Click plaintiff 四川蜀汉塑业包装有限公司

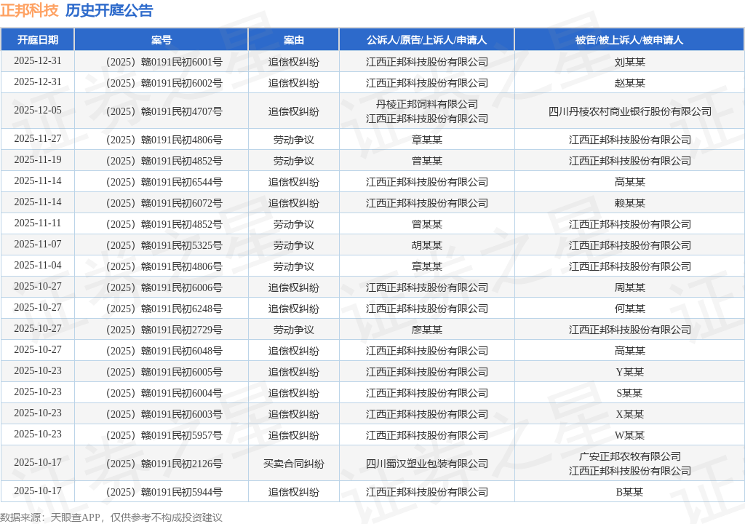click(x=427, y=464)
